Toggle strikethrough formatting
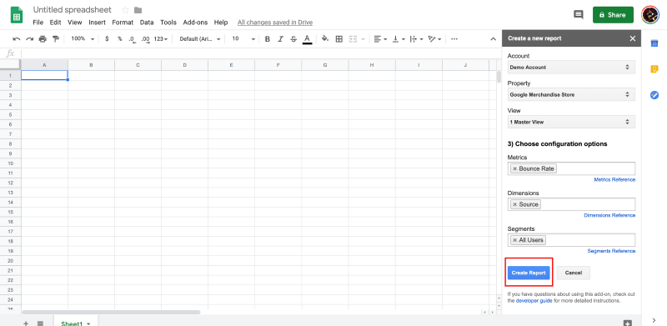The height and width of the screenshot is (326, 667). 293,38
